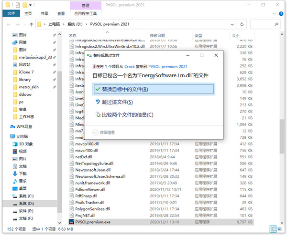Open 软件 (E:) drive
This screenshot has height=235, width=287.
26,211
